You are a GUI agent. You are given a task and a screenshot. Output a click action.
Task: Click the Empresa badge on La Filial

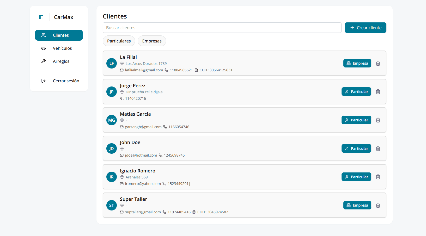(357, 63)
